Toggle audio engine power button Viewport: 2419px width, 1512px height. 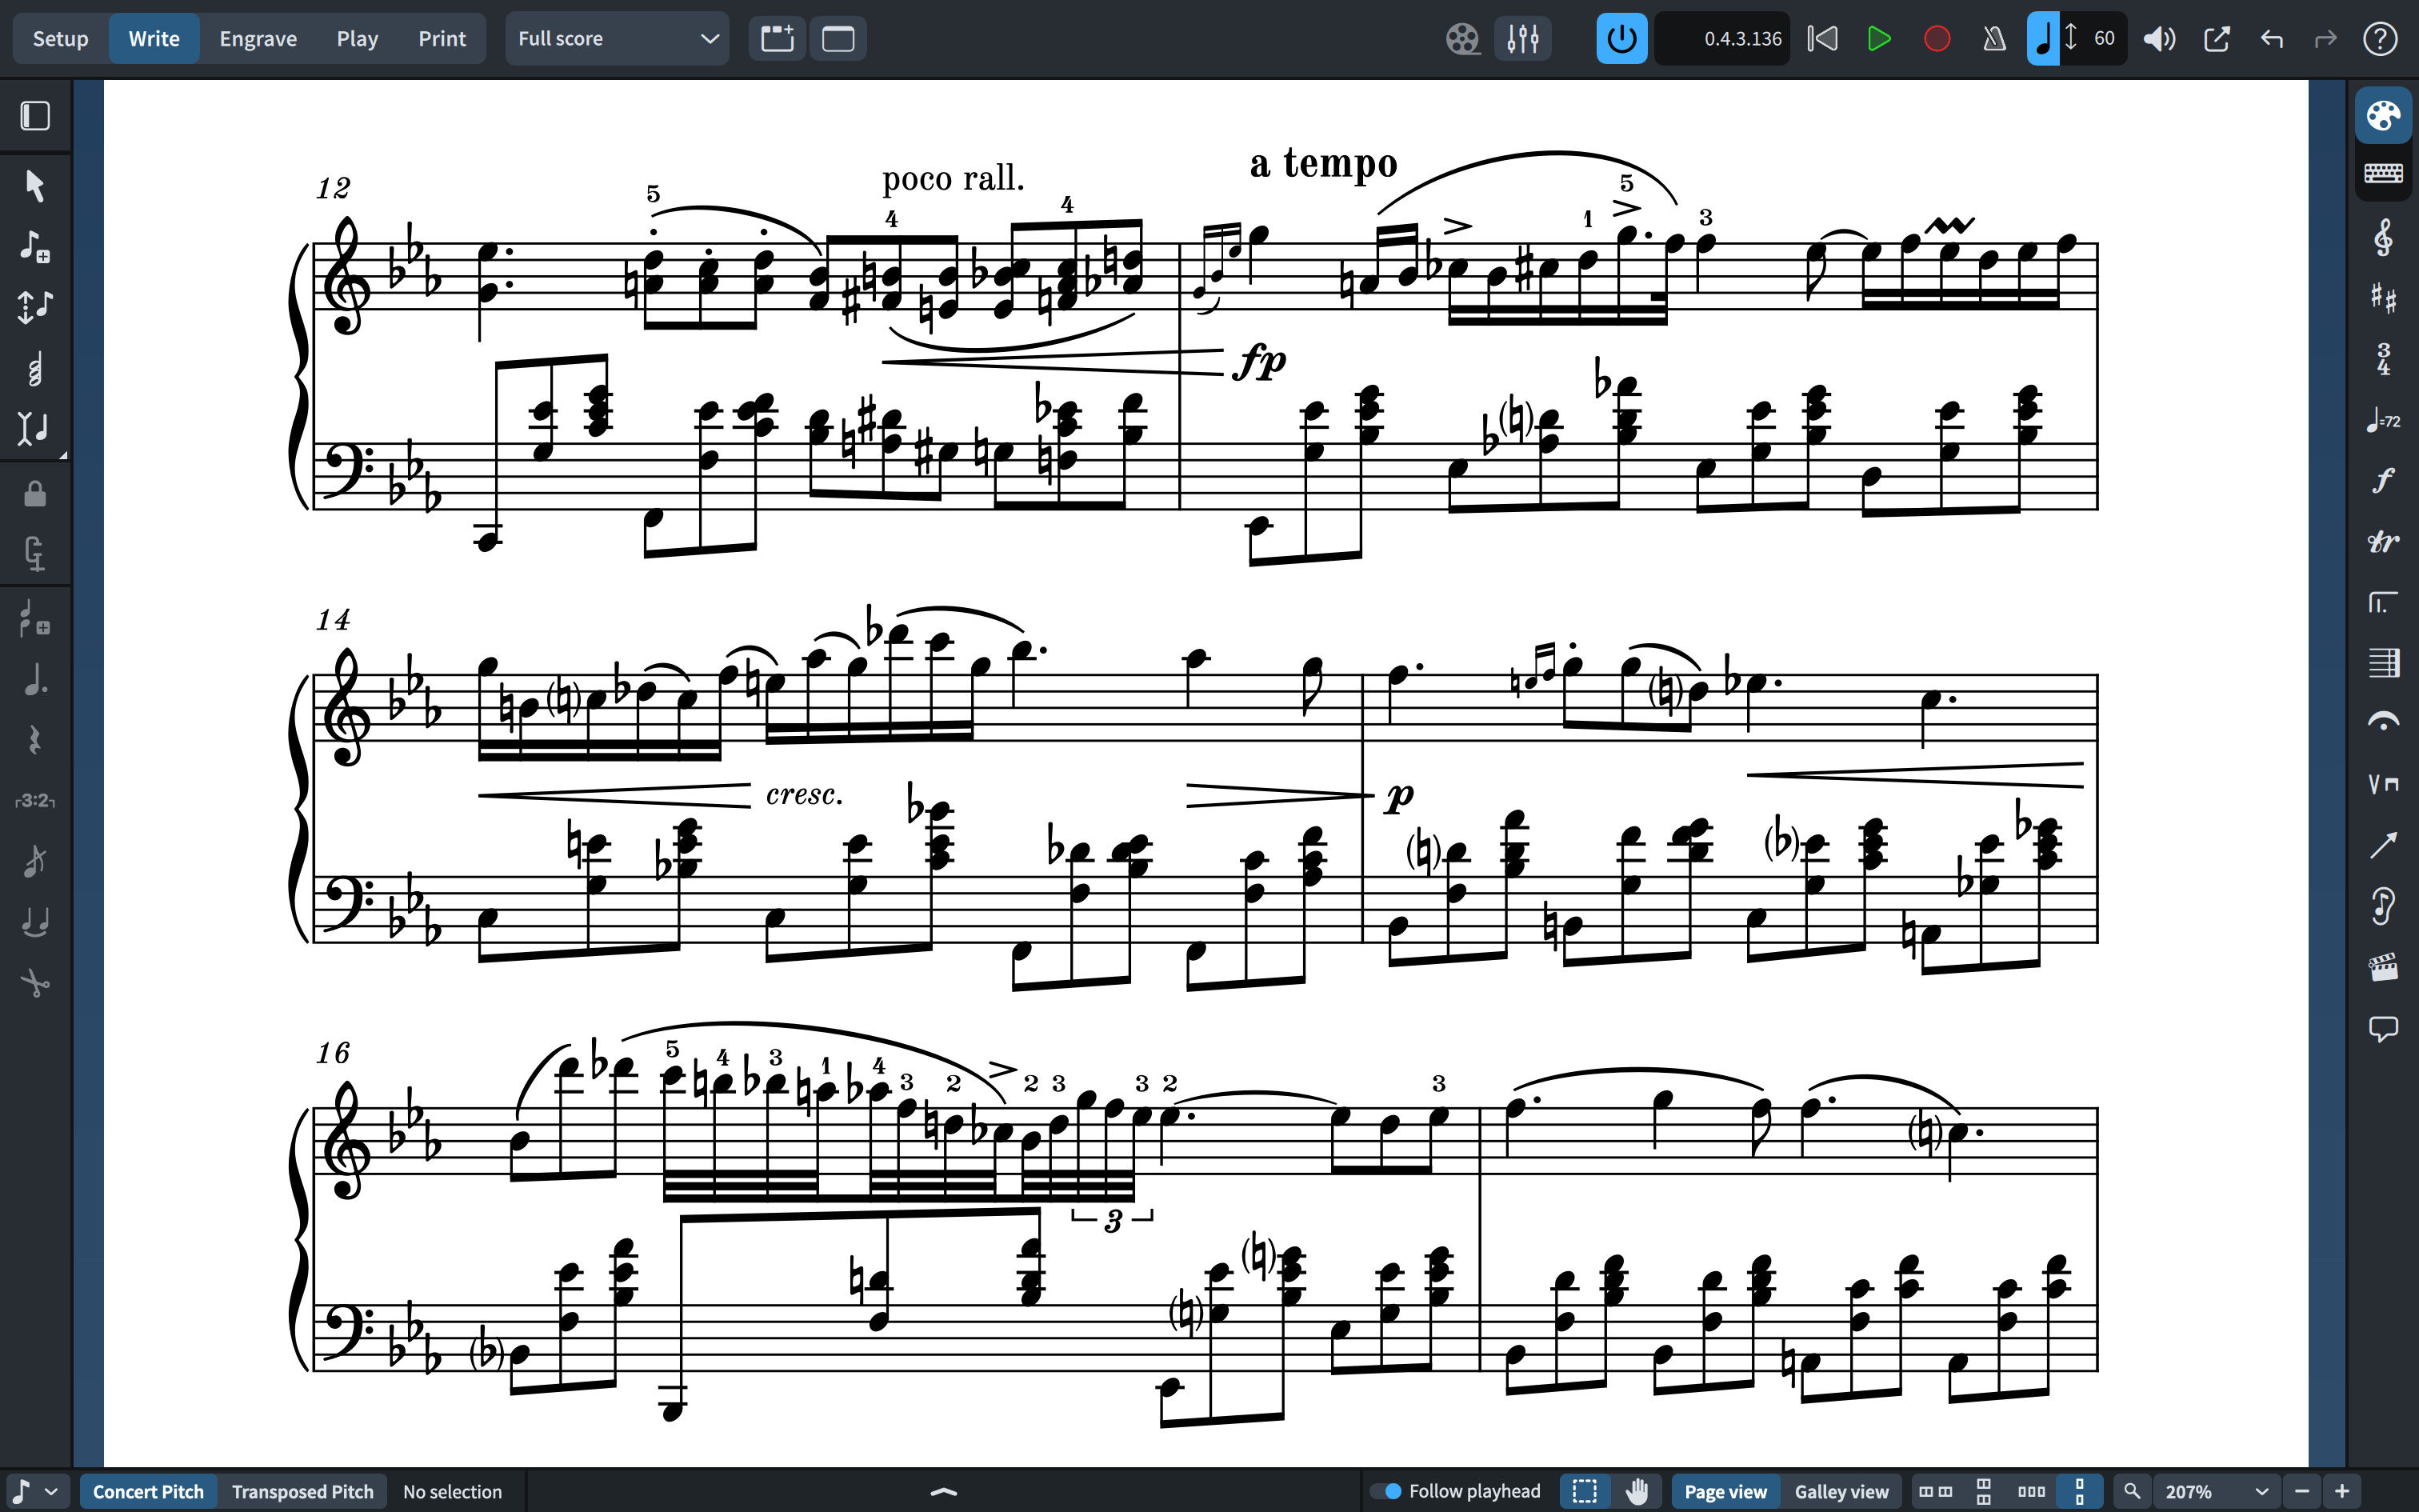pos(1621,39)
